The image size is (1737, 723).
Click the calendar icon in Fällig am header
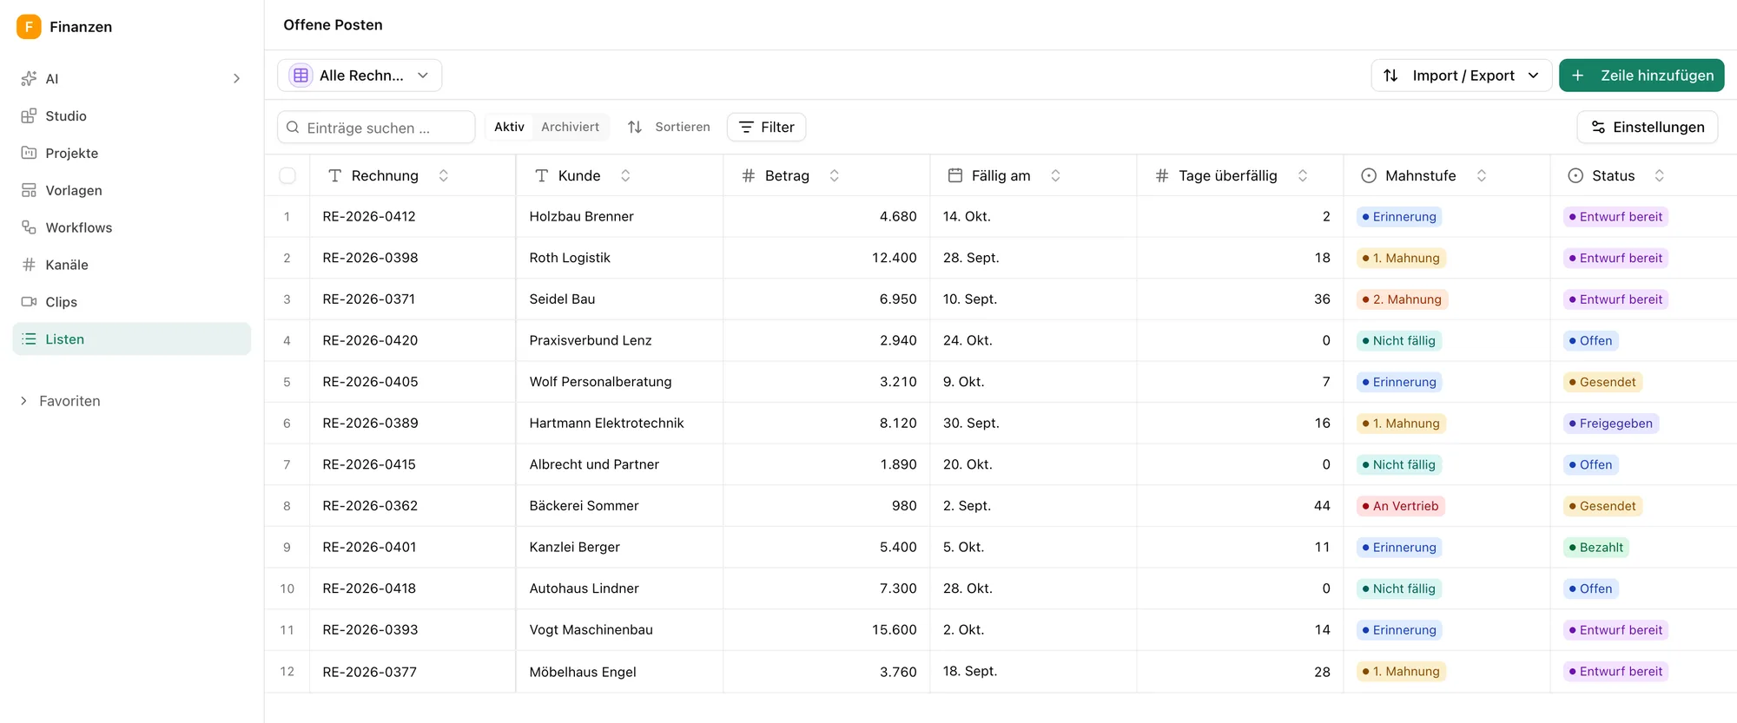pyautogui.click(x=955, y=176)
